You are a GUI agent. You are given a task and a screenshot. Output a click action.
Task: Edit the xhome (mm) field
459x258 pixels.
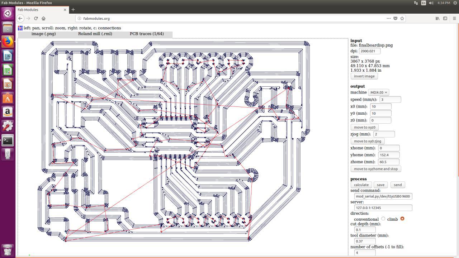(x=389, y=148)
